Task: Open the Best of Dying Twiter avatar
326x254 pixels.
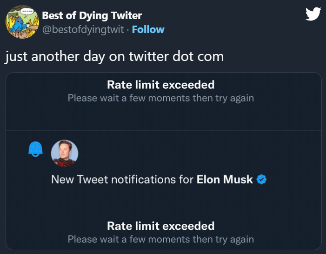Action: pos(21,23)
